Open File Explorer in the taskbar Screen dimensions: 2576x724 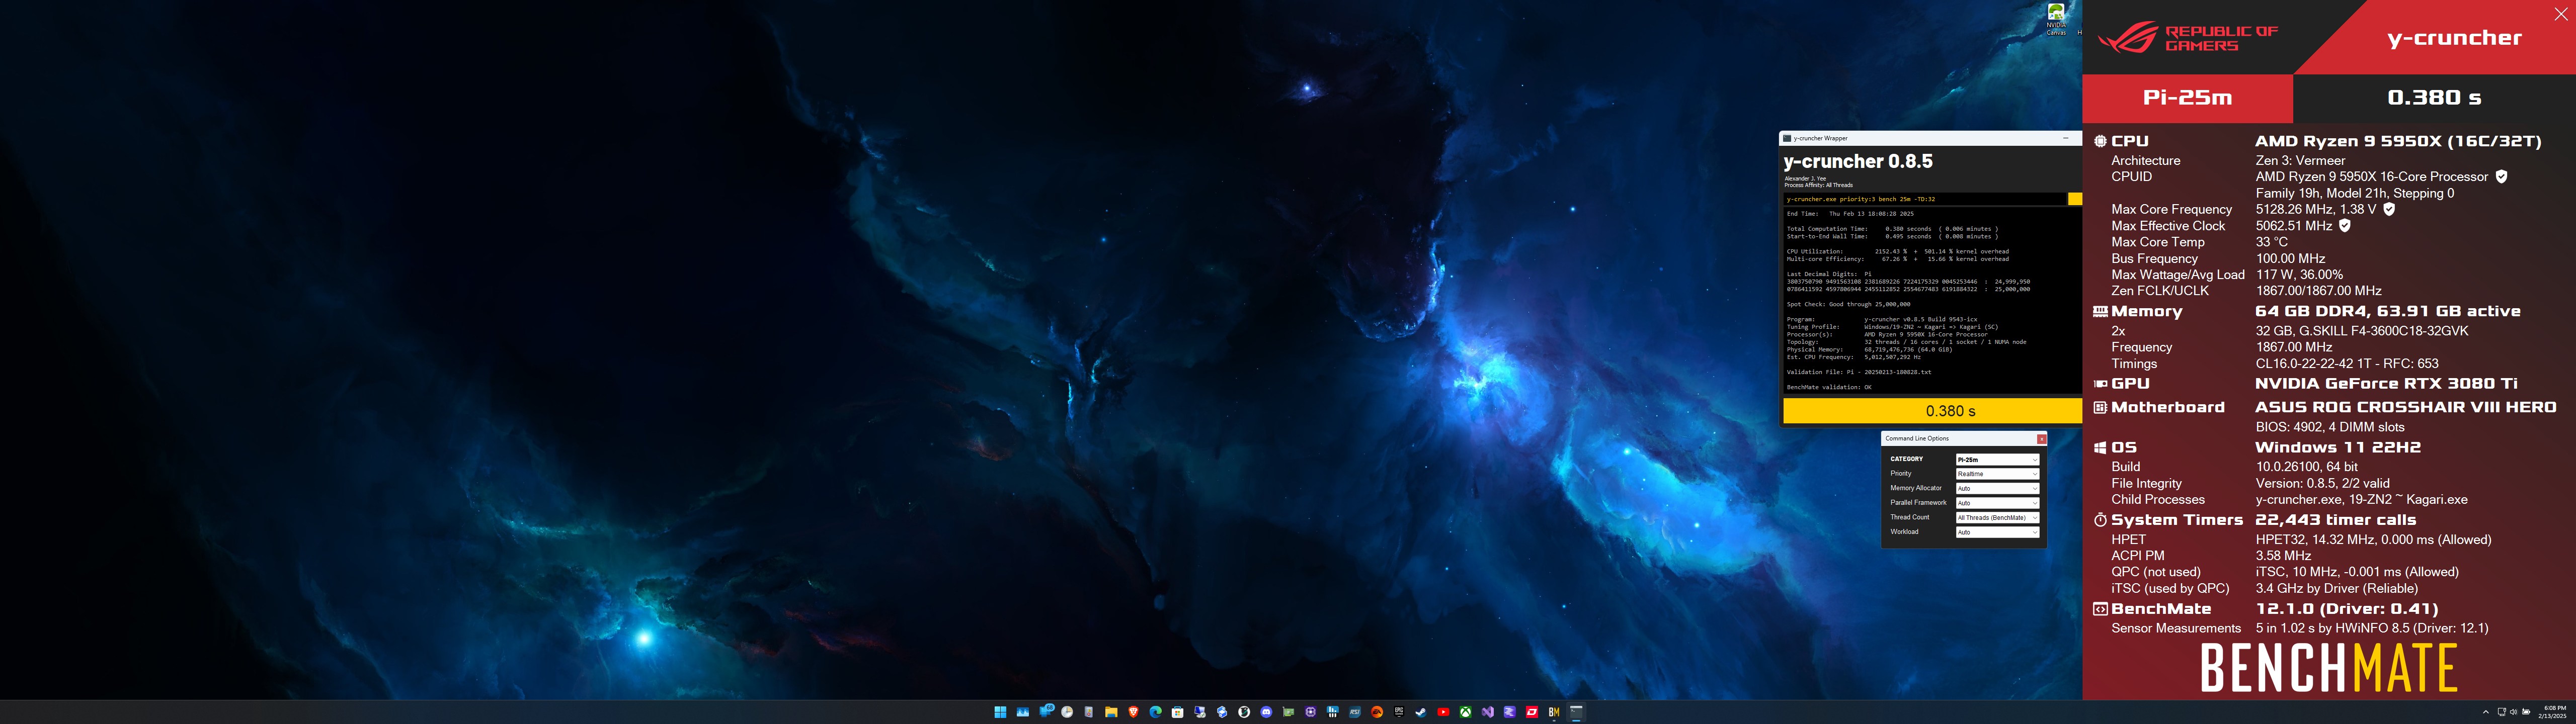pyautogui.click(x=1111, y=712)
